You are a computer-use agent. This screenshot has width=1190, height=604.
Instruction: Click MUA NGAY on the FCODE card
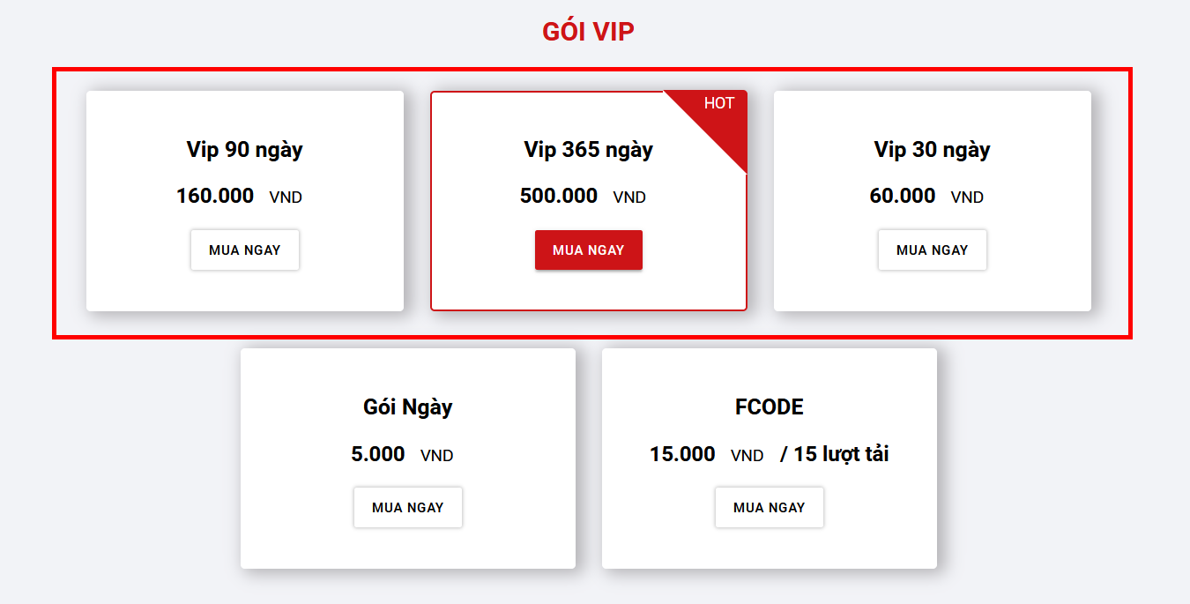[769, 507]
